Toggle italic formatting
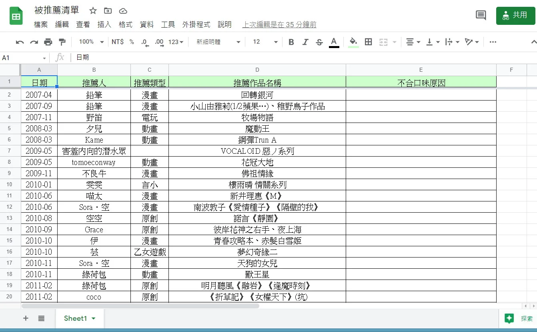537x332 pixels. pos(305,42)
